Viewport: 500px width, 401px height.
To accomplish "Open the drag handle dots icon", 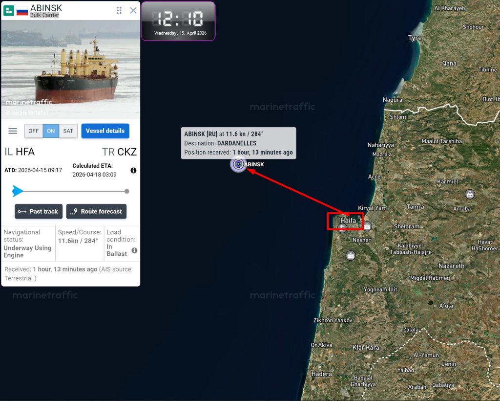I will click(x=119, y=11).
